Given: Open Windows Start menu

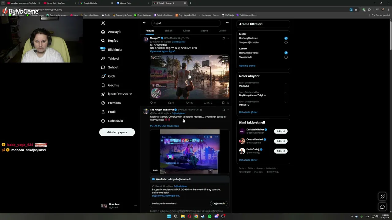Looking at the screenshot, I should click(169, 216).
